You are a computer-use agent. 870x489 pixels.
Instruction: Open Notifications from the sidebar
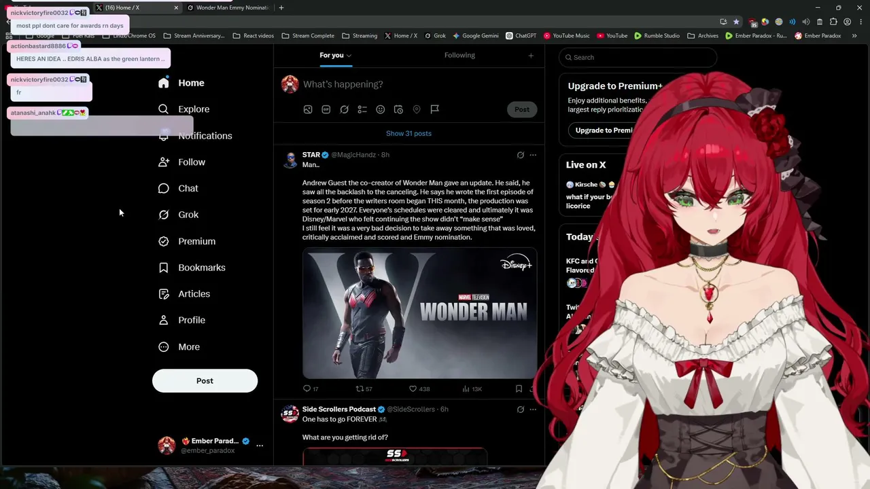(x=195, y=136)
